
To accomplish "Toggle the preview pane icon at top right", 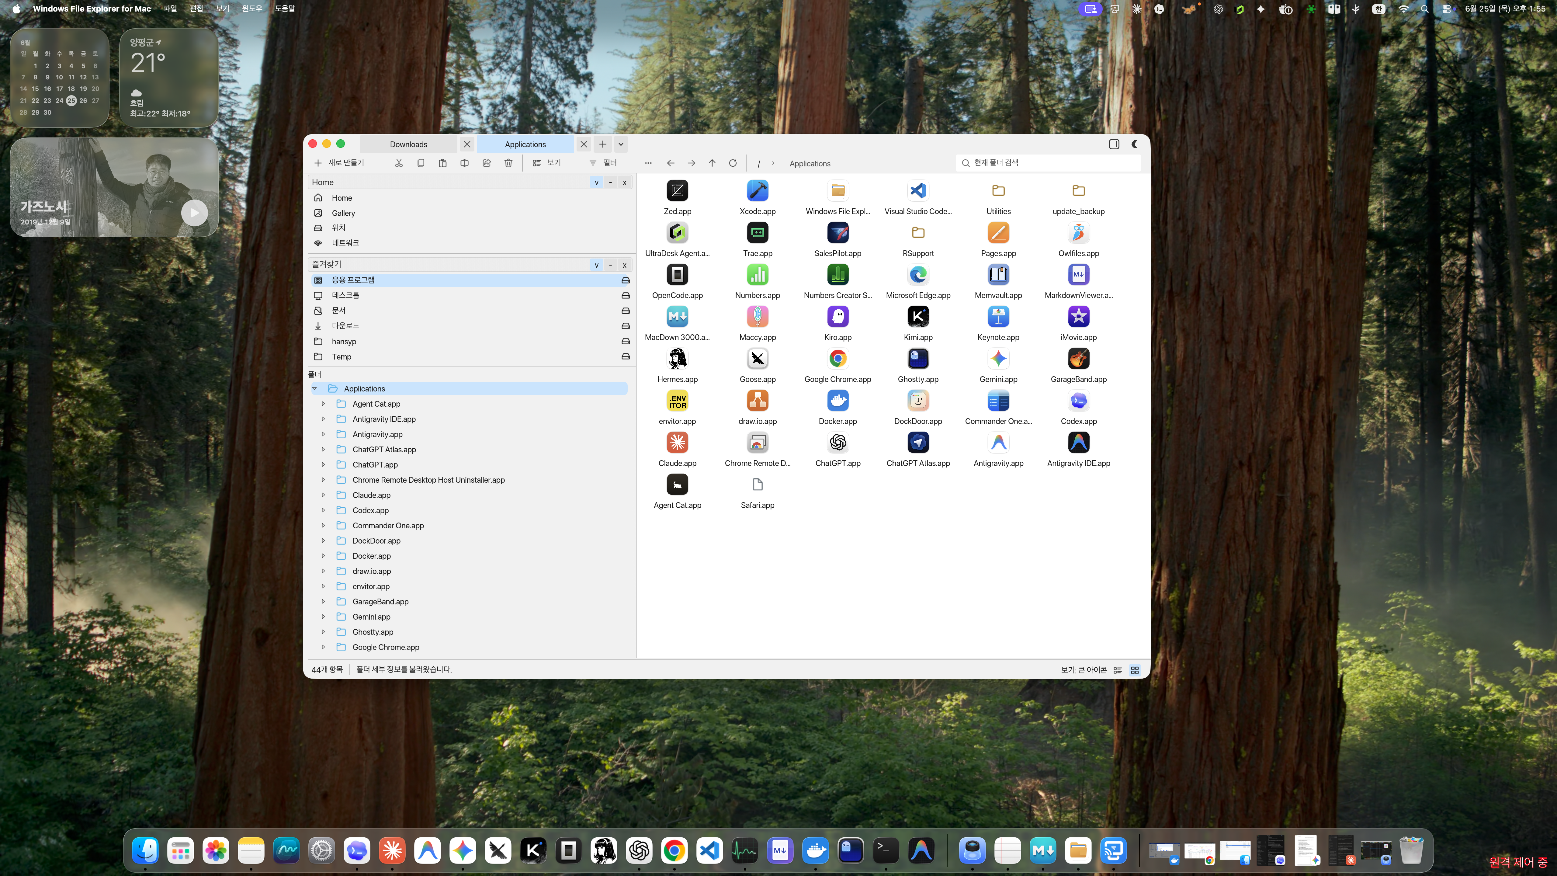I will (1114, 144).
